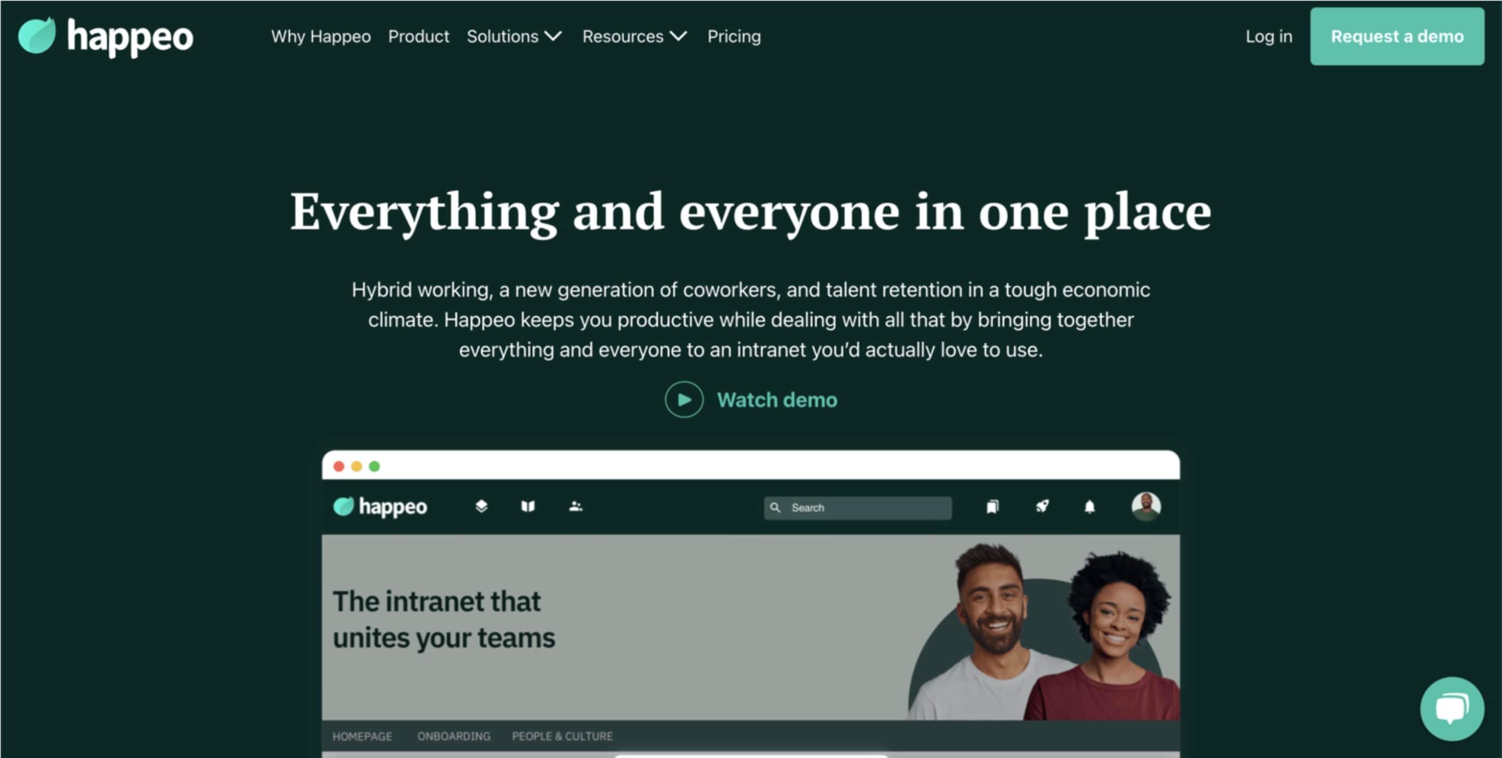
Task: Click the Happeo leaf logo
Action: 37,36
